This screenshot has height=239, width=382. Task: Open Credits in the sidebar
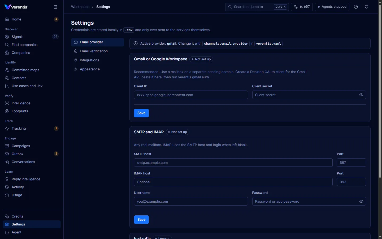click(x=32, y=216)
